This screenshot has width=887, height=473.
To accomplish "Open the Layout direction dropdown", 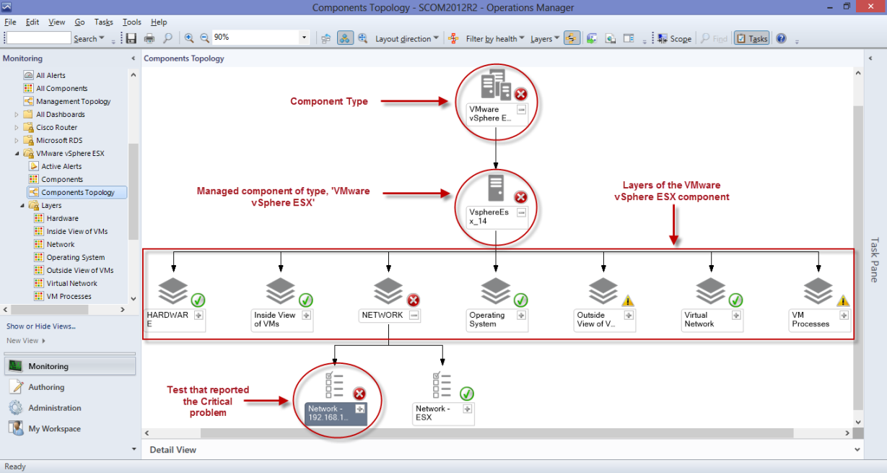I will (407, 38).
